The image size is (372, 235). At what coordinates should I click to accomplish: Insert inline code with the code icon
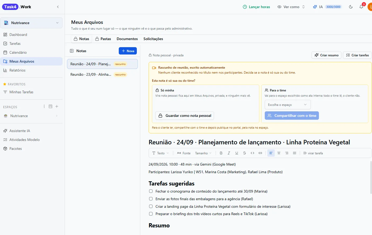[x=252, y=153]
